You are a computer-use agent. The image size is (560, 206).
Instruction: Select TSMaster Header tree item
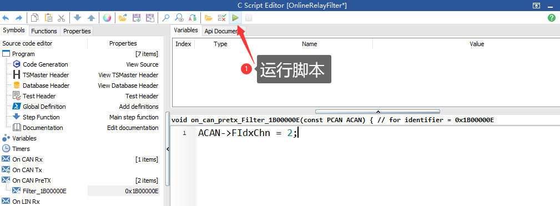46,75
